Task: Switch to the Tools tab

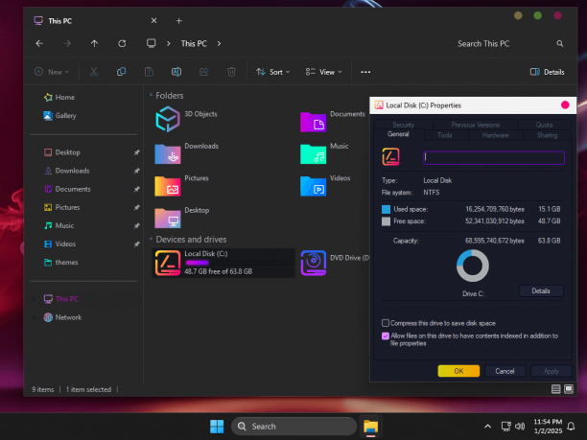Action: click(445, 135)
